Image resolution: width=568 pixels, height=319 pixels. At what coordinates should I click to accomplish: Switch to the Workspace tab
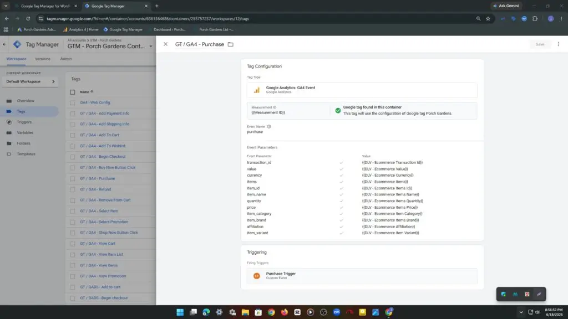[16, 59]
